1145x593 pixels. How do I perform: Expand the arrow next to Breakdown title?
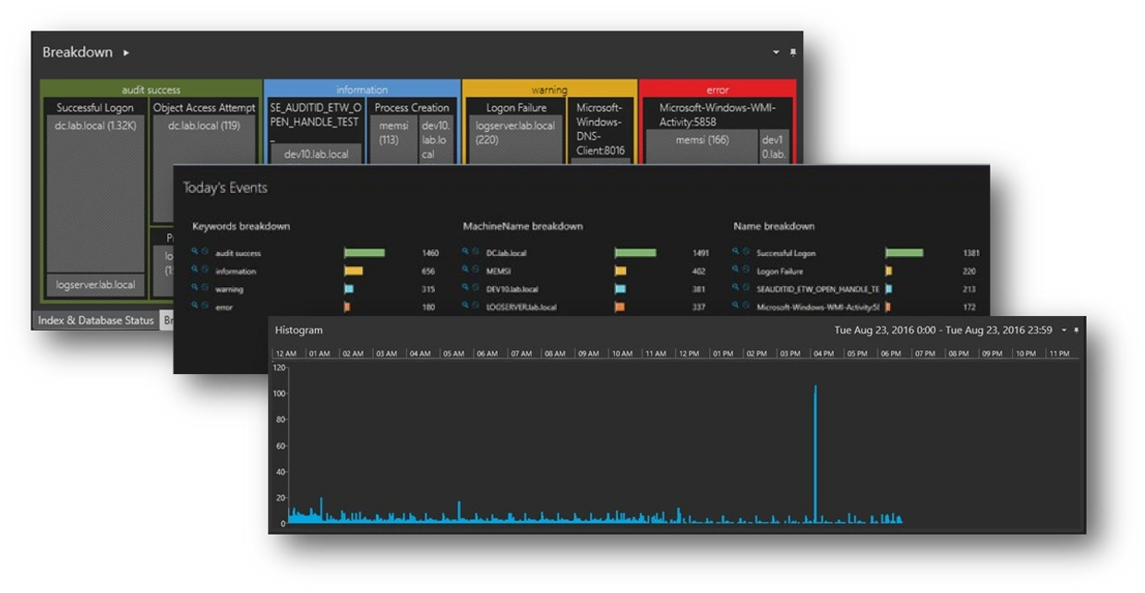pyautogui.click(x=127, y=53)
